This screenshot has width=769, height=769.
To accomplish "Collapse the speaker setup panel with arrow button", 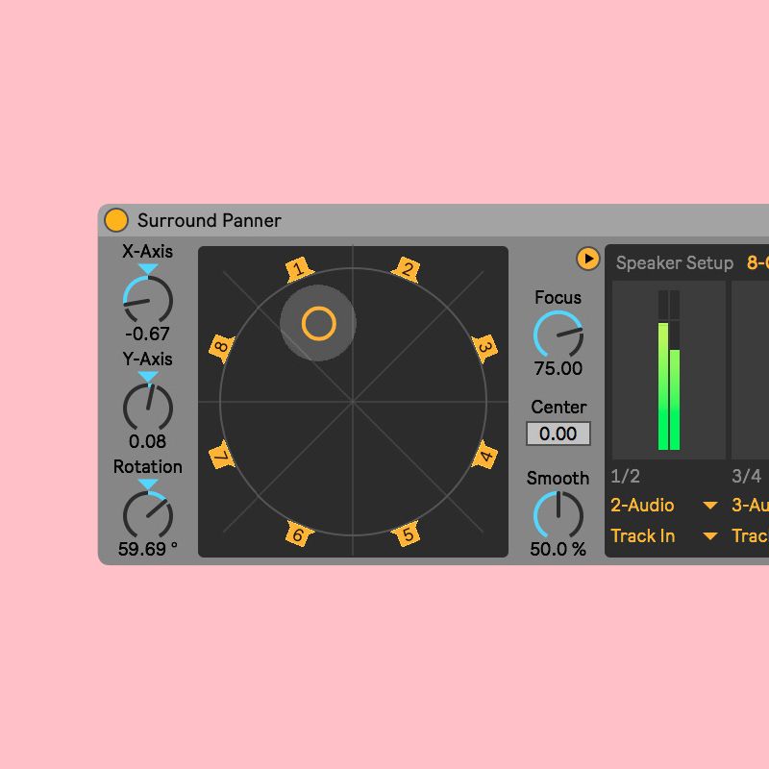I will [x=588, y=259].
